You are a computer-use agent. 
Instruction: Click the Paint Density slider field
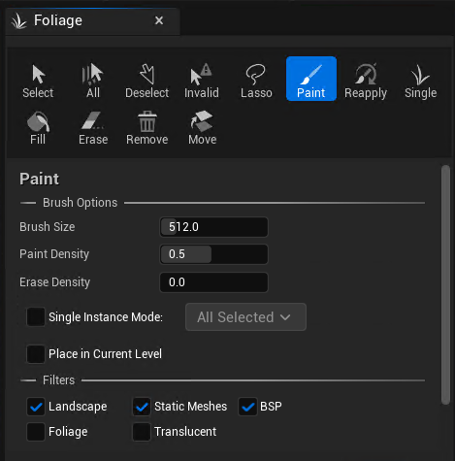point(213,254)
